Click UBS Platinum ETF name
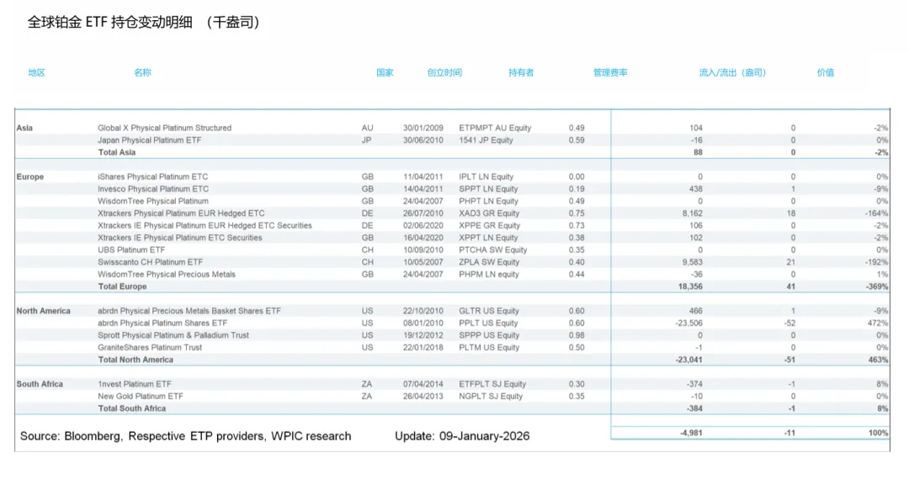This screenshot has height=479, width=909. tap(131, 250)
